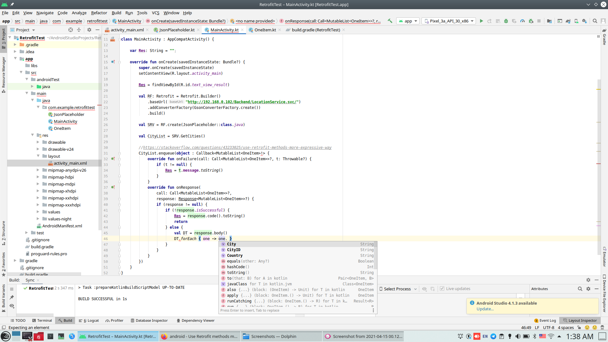Click the Project panel locate target icon
The height and width of the screenshot is (342, 608).
[x=71, y=30]
